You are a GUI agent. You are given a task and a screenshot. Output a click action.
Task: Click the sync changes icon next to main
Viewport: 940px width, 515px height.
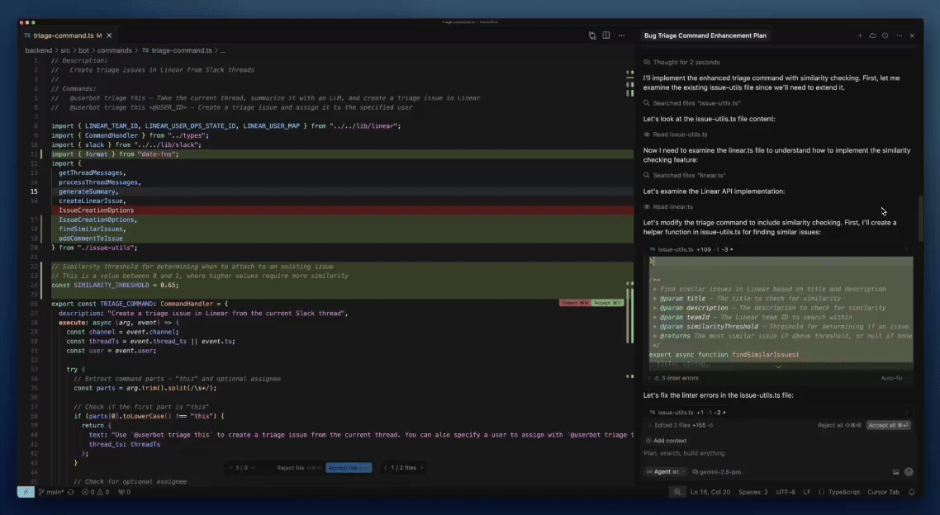coord(71,492)
